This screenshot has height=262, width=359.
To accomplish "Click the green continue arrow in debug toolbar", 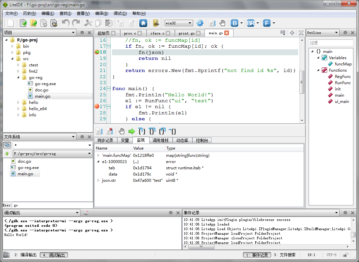I will pos(132,131).
